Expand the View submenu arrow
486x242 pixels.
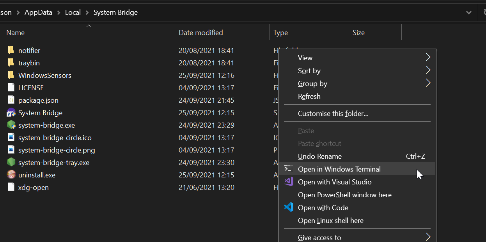click(x=428, y=58)
